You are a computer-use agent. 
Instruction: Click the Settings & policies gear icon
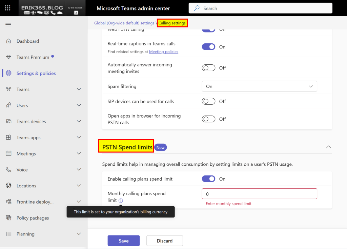(9, 73)
